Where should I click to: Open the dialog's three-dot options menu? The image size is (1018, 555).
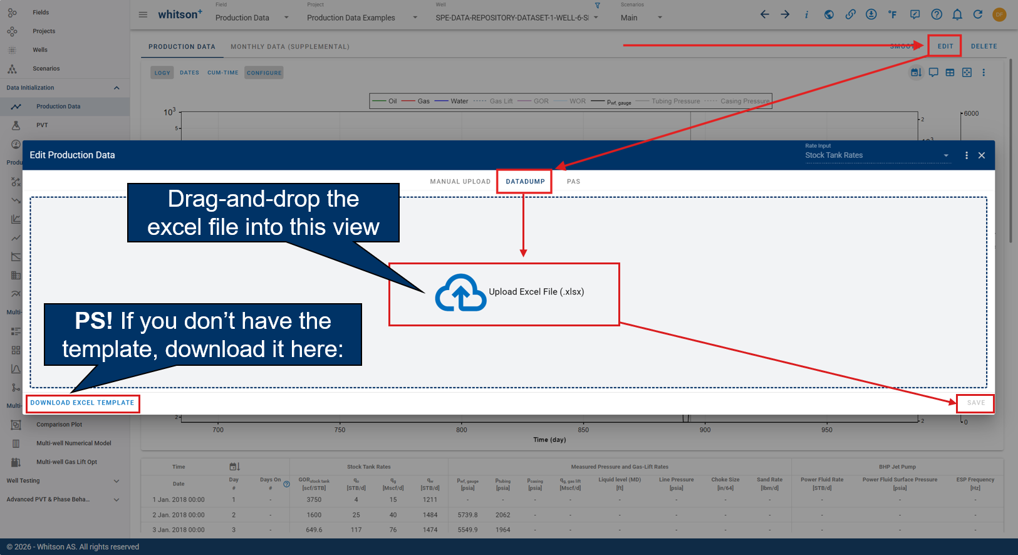click(967, 155)
